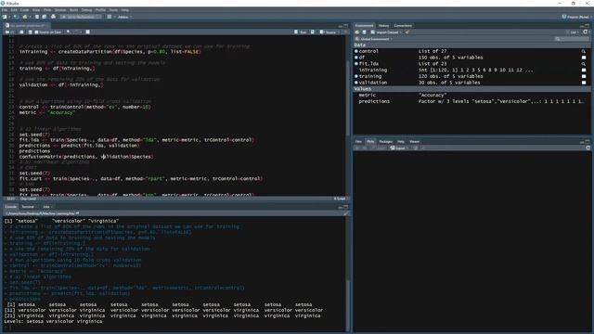Viewport: 594px width, 334px height.
Task: View the fit.lda list via magnifier icon
Action: tap(584, 64)
